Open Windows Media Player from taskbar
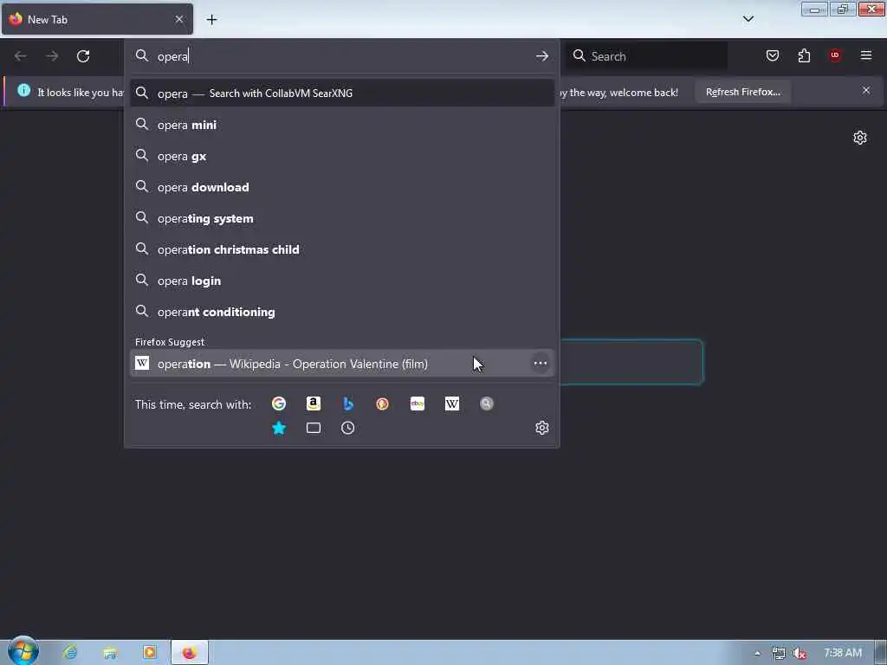Screen dimensions: 887x665 [150, 653]
